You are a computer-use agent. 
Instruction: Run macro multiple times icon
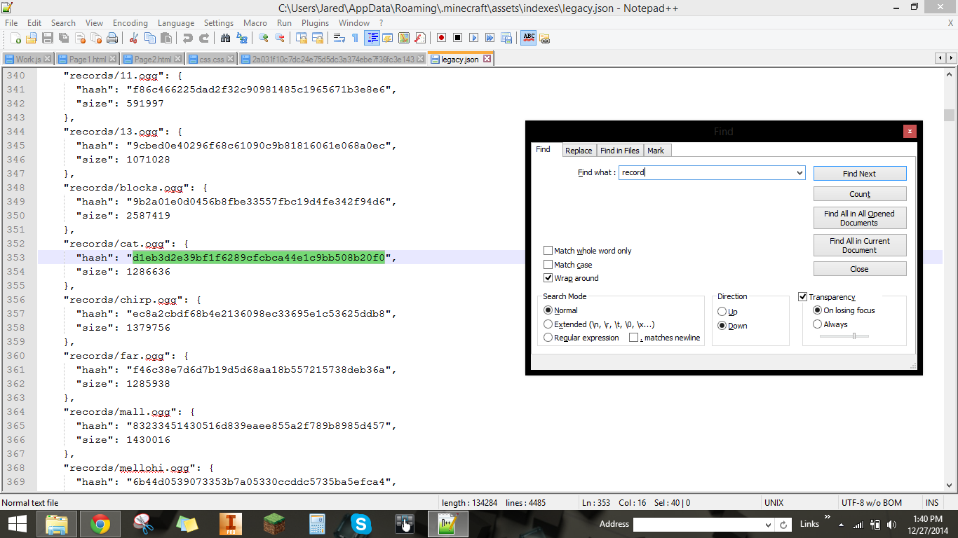click(490, 38)
